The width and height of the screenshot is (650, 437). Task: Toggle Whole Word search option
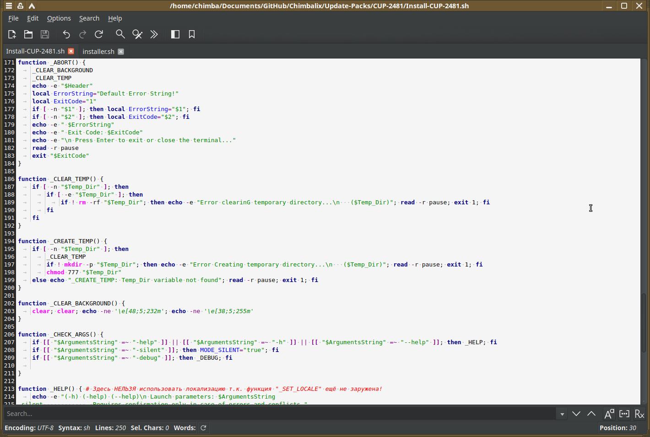[624, 414]
